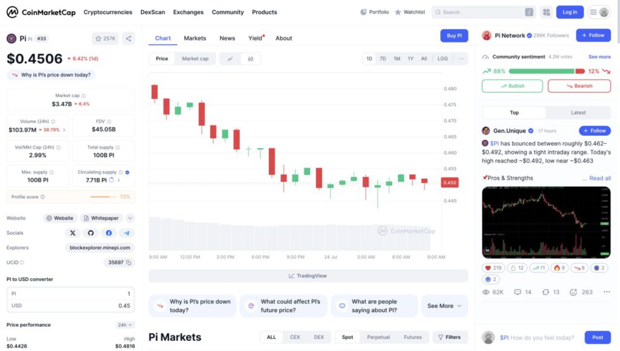Click the share icon beside Pi watchlist count
The image size is (620, 351).
(128, 39)
